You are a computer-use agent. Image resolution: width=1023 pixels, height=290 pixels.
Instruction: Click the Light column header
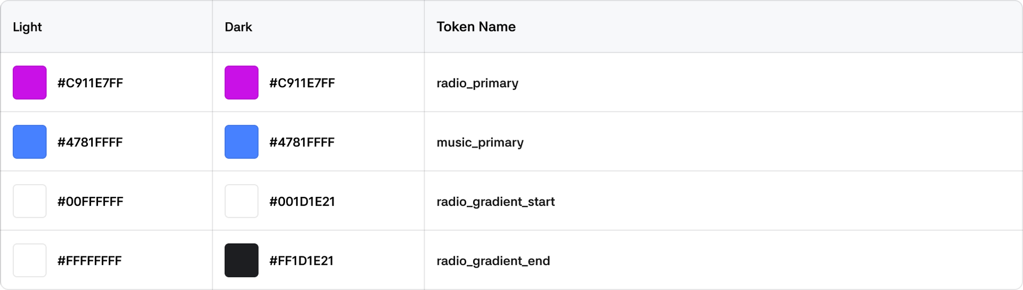pyautogui.click(x=27, y=27)
